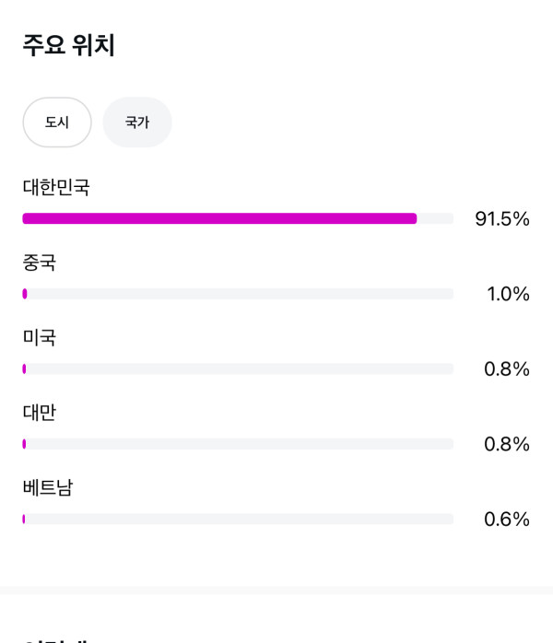Click the gray unfilled end of 대한민국 bar
The height and width of the screenshot is (643, 553).
coord(435,218)
